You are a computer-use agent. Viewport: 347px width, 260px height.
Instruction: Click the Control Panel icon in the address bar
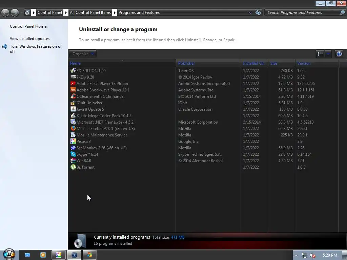click(27, 13)
